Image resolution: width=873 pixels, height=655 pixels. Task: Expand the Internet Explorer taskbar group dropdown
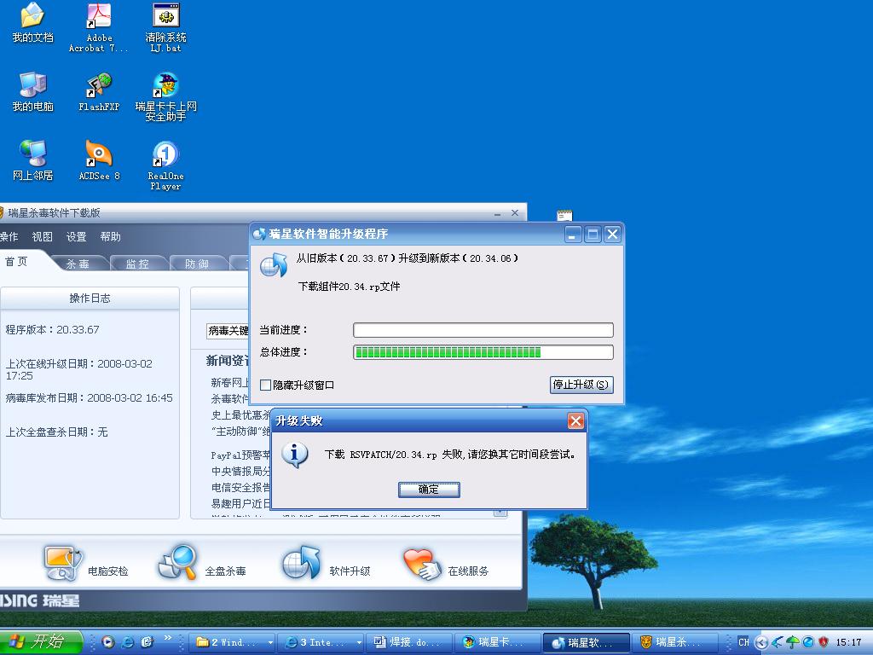[359, 642]
